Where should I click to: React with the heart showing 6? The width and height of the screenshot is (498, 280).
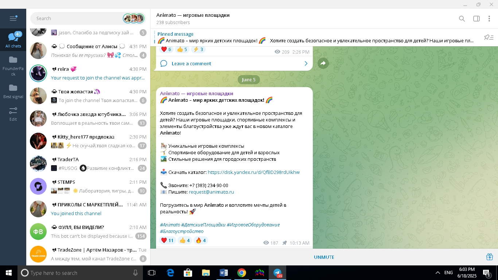(x=166, y=49)
